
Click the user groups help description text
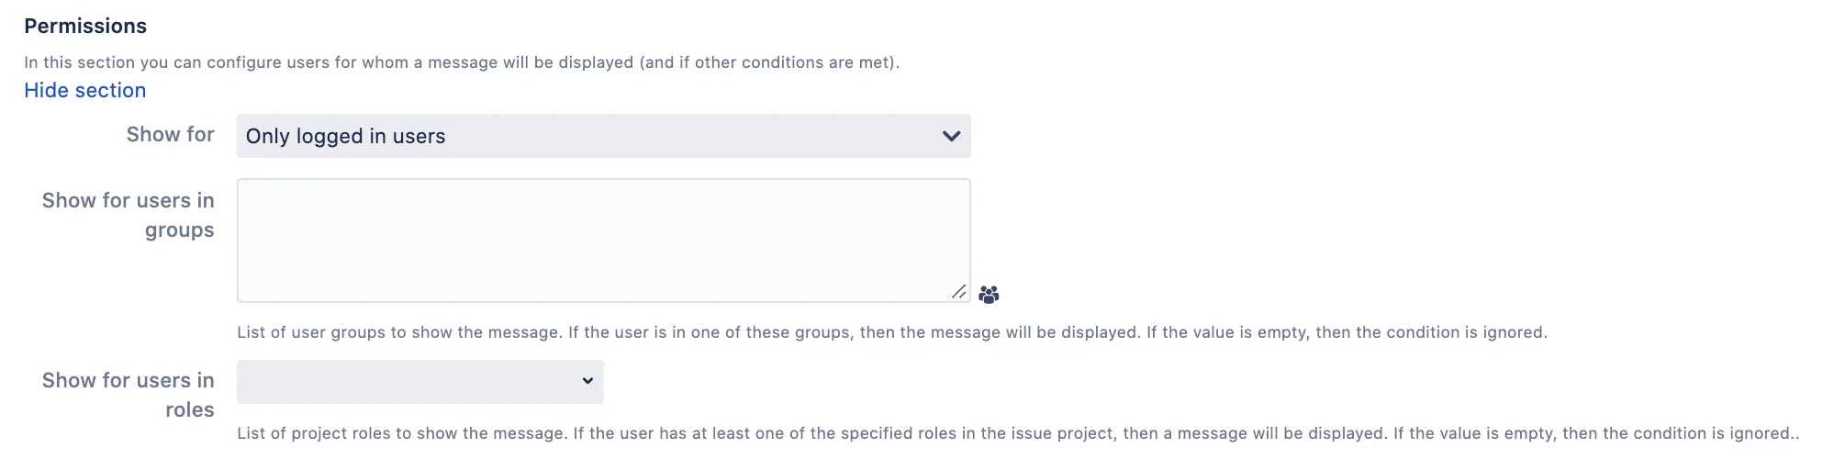(892, 332)
